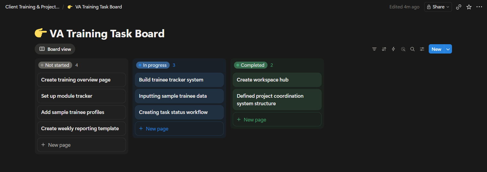The width and height of the screenshot is (487, 172).
Task: Add New page under Not started
Action: point(82,145)
